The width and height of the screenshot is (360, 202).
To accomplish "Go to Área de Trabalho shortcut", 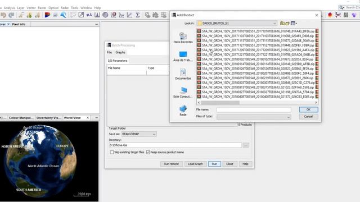I will 183,56.
